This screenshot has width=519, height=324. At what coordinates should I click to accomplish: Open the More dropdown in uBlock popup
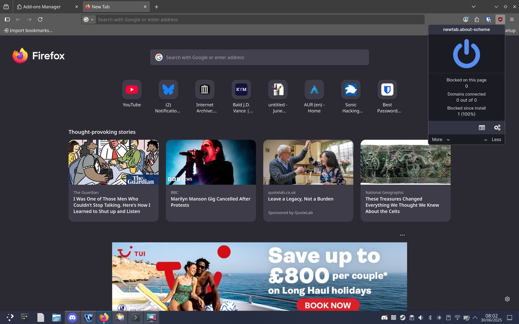click(440, 140)
